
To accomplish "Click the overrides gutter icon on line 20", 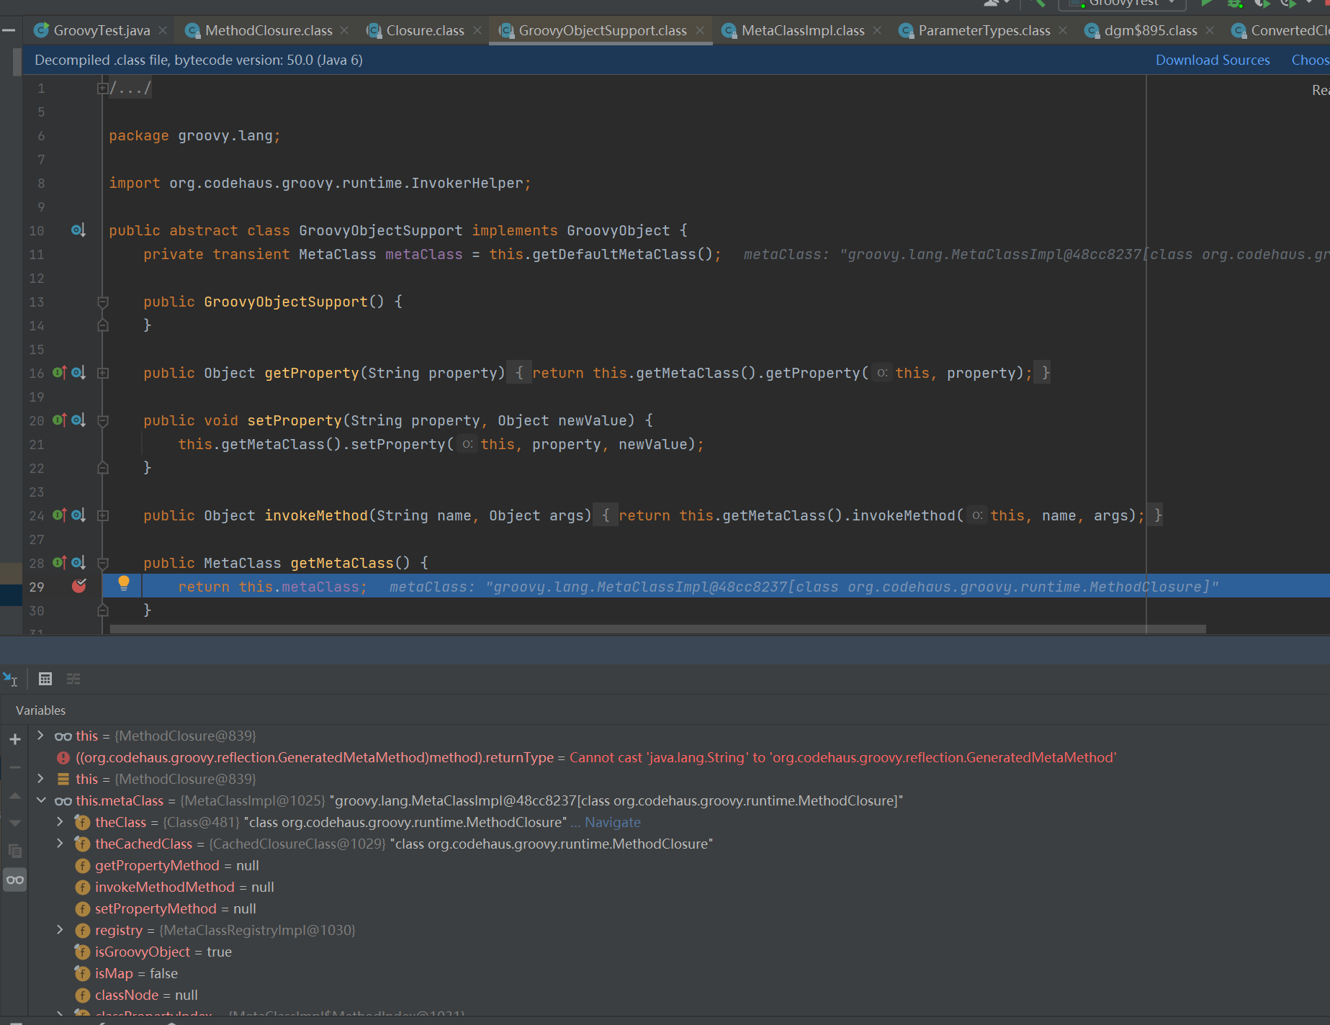I will (60, 420).
